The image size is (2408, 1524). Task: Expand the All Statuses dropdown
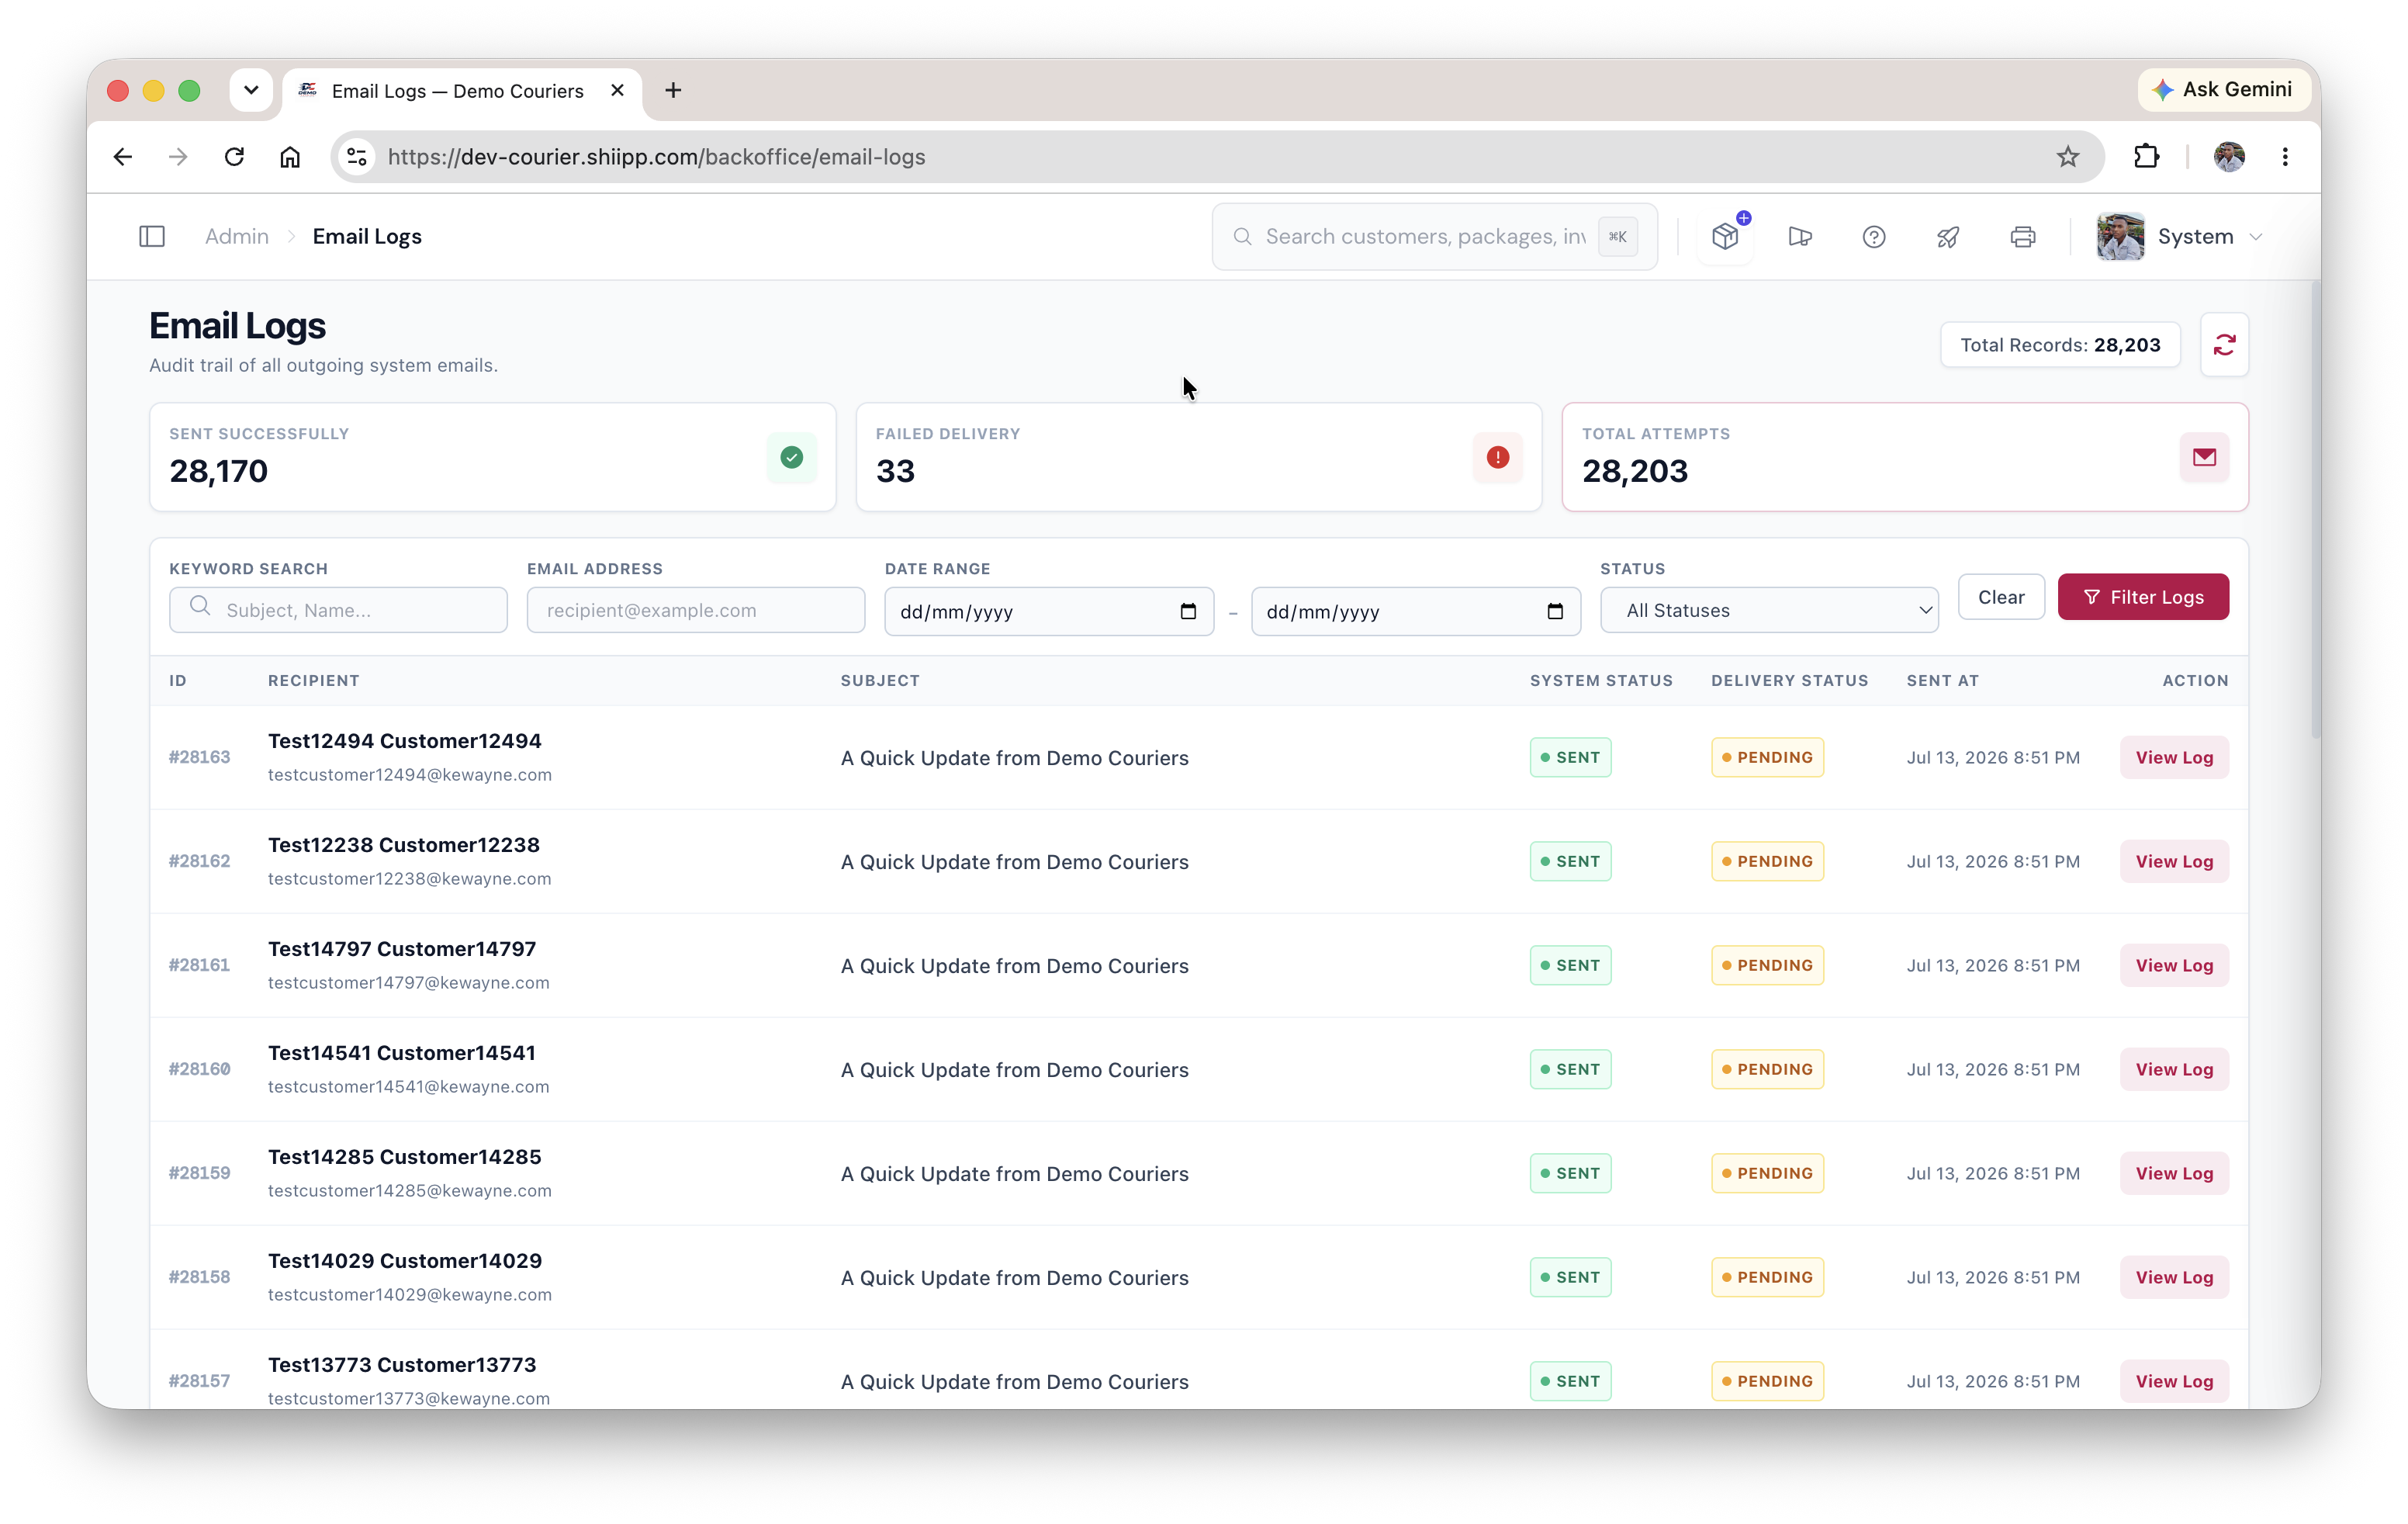(1769, 611)
